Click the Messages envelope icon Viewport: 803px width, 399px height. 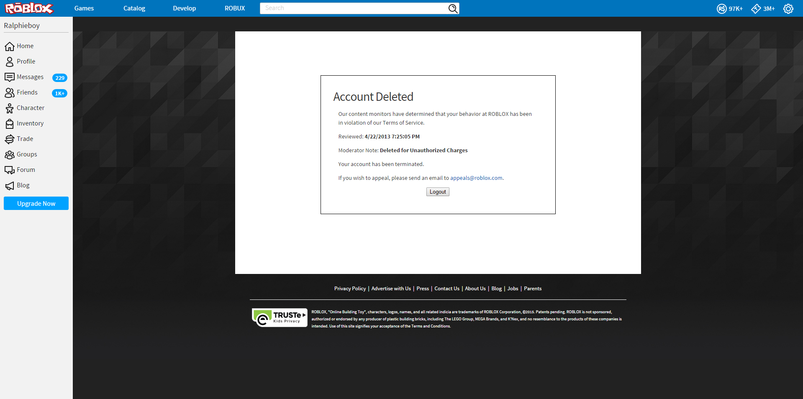point(10,77)
